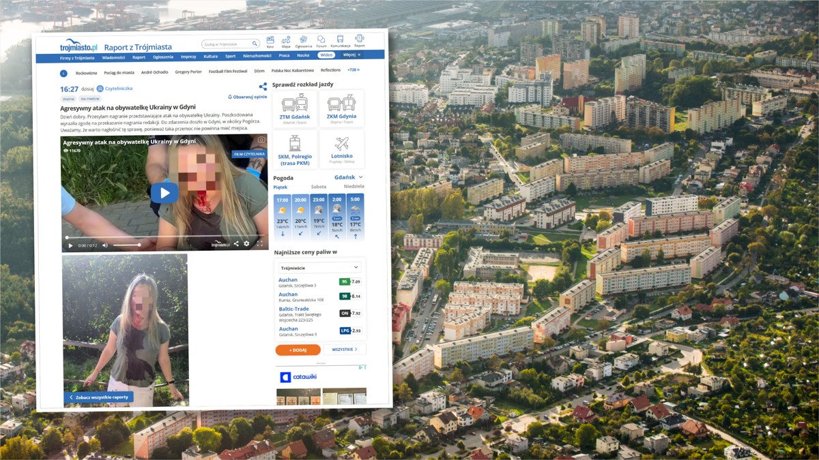819x460 pixels.
Task: Open the photo of woman below video
Action: click(125, 331)
